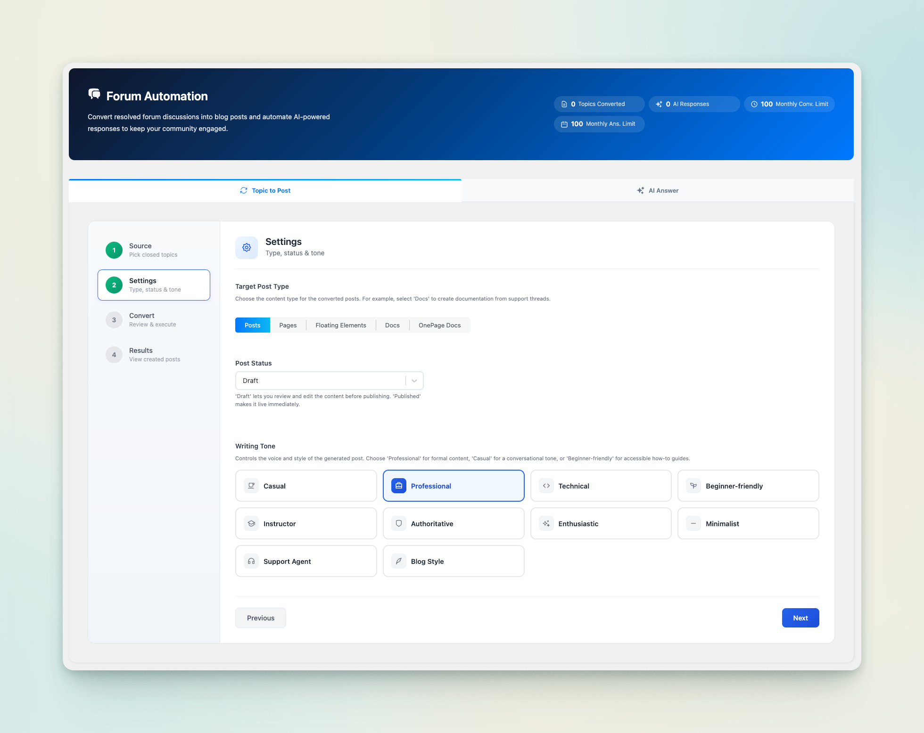This screenshot has height=733, width=924.
Task: Click the settings gear icon beside the Settings heading
Action: click(246, 247)
